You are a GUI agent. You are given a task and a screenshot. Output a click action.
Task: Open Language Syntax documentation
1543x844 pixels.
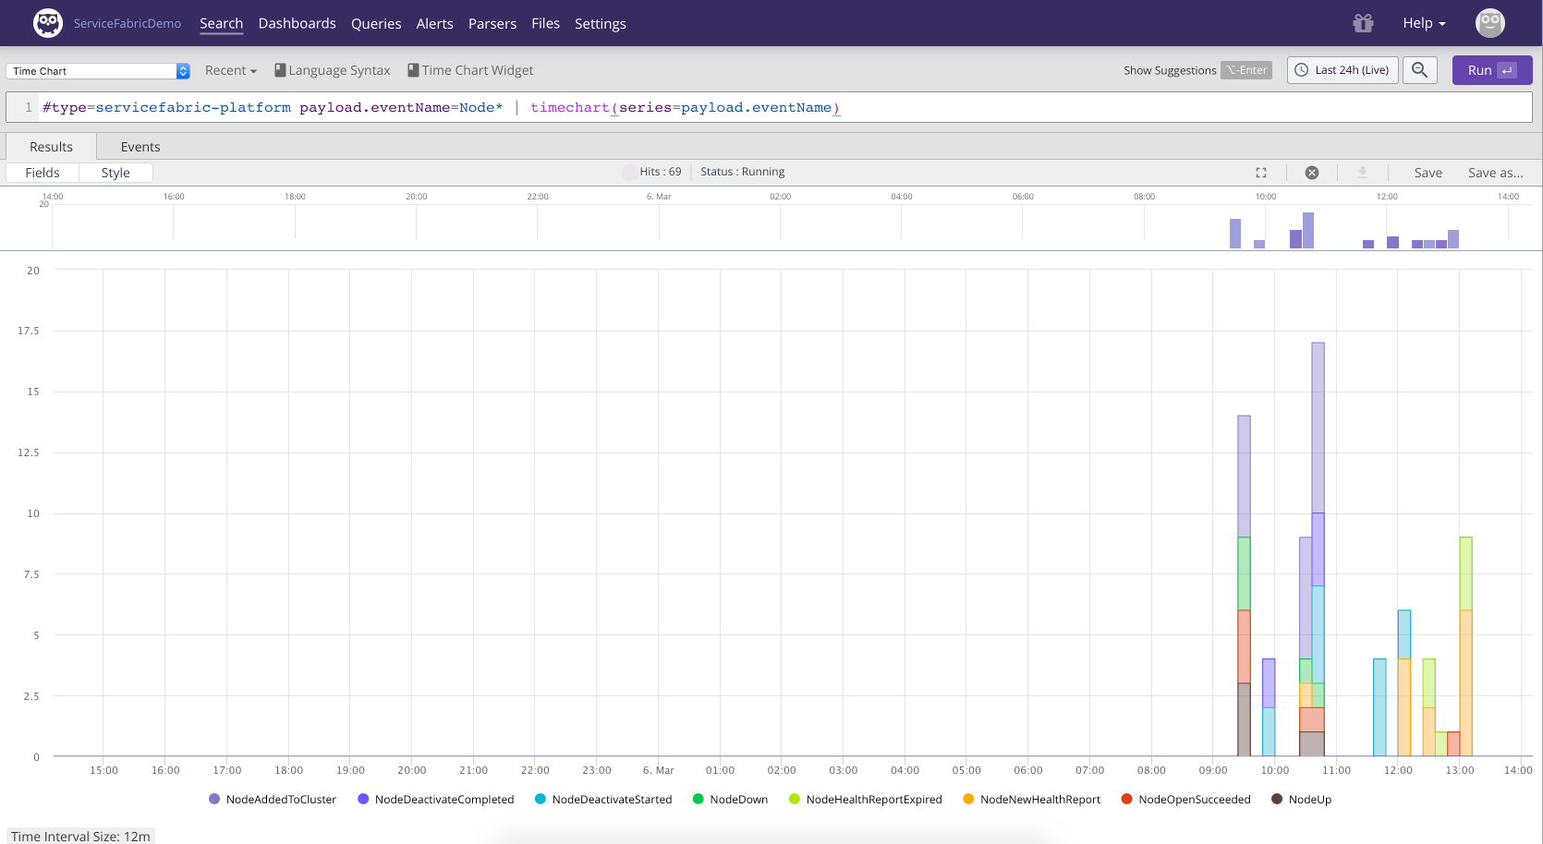tap(333, 70)
